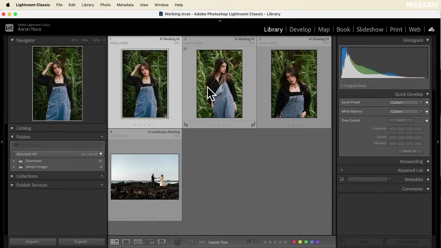Add publish service with plus icon
This screenshot has height=248, width=441.
102,185
